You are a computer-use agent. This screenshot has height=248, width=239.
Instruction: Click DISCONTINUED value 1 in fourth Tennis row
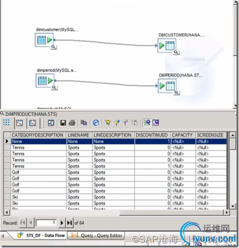pyautogui.click(x=152, y=166)
